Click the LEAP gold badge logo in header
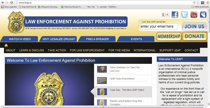The image size is (210, 108). click(16, 22)
